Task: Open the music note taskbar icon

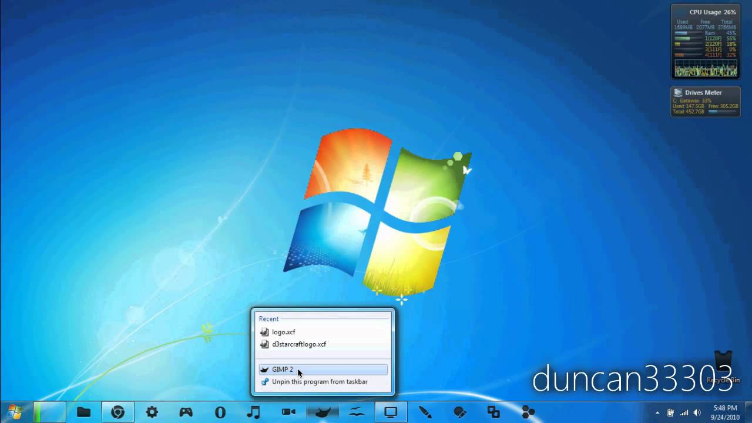Action: 254,412
